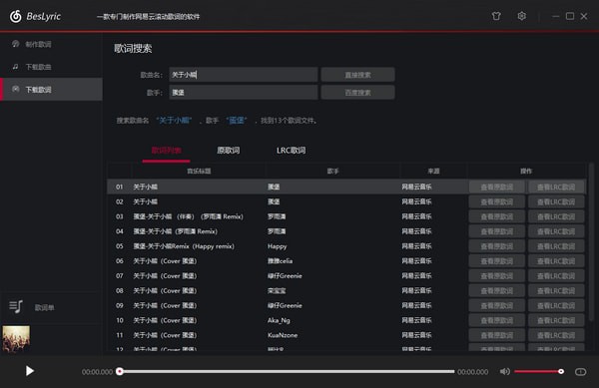This screenshot has height=388, width=599.
Task: Click the source column header
Action: (x=433, y=171)
